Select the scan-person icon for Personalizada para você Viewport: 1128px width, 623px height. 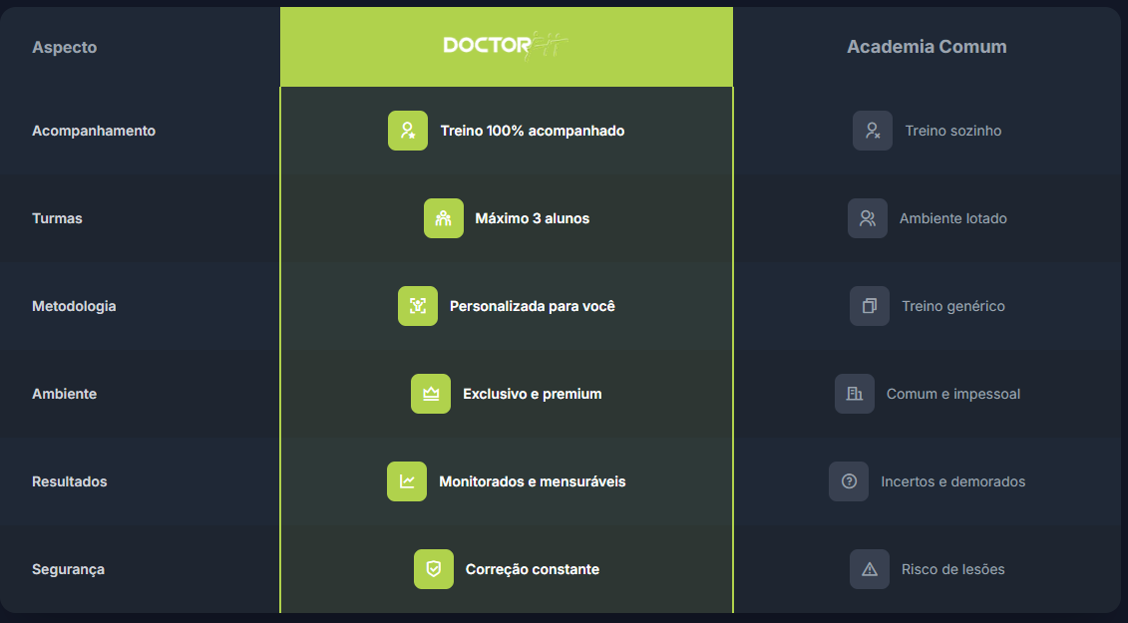(418, 306)
